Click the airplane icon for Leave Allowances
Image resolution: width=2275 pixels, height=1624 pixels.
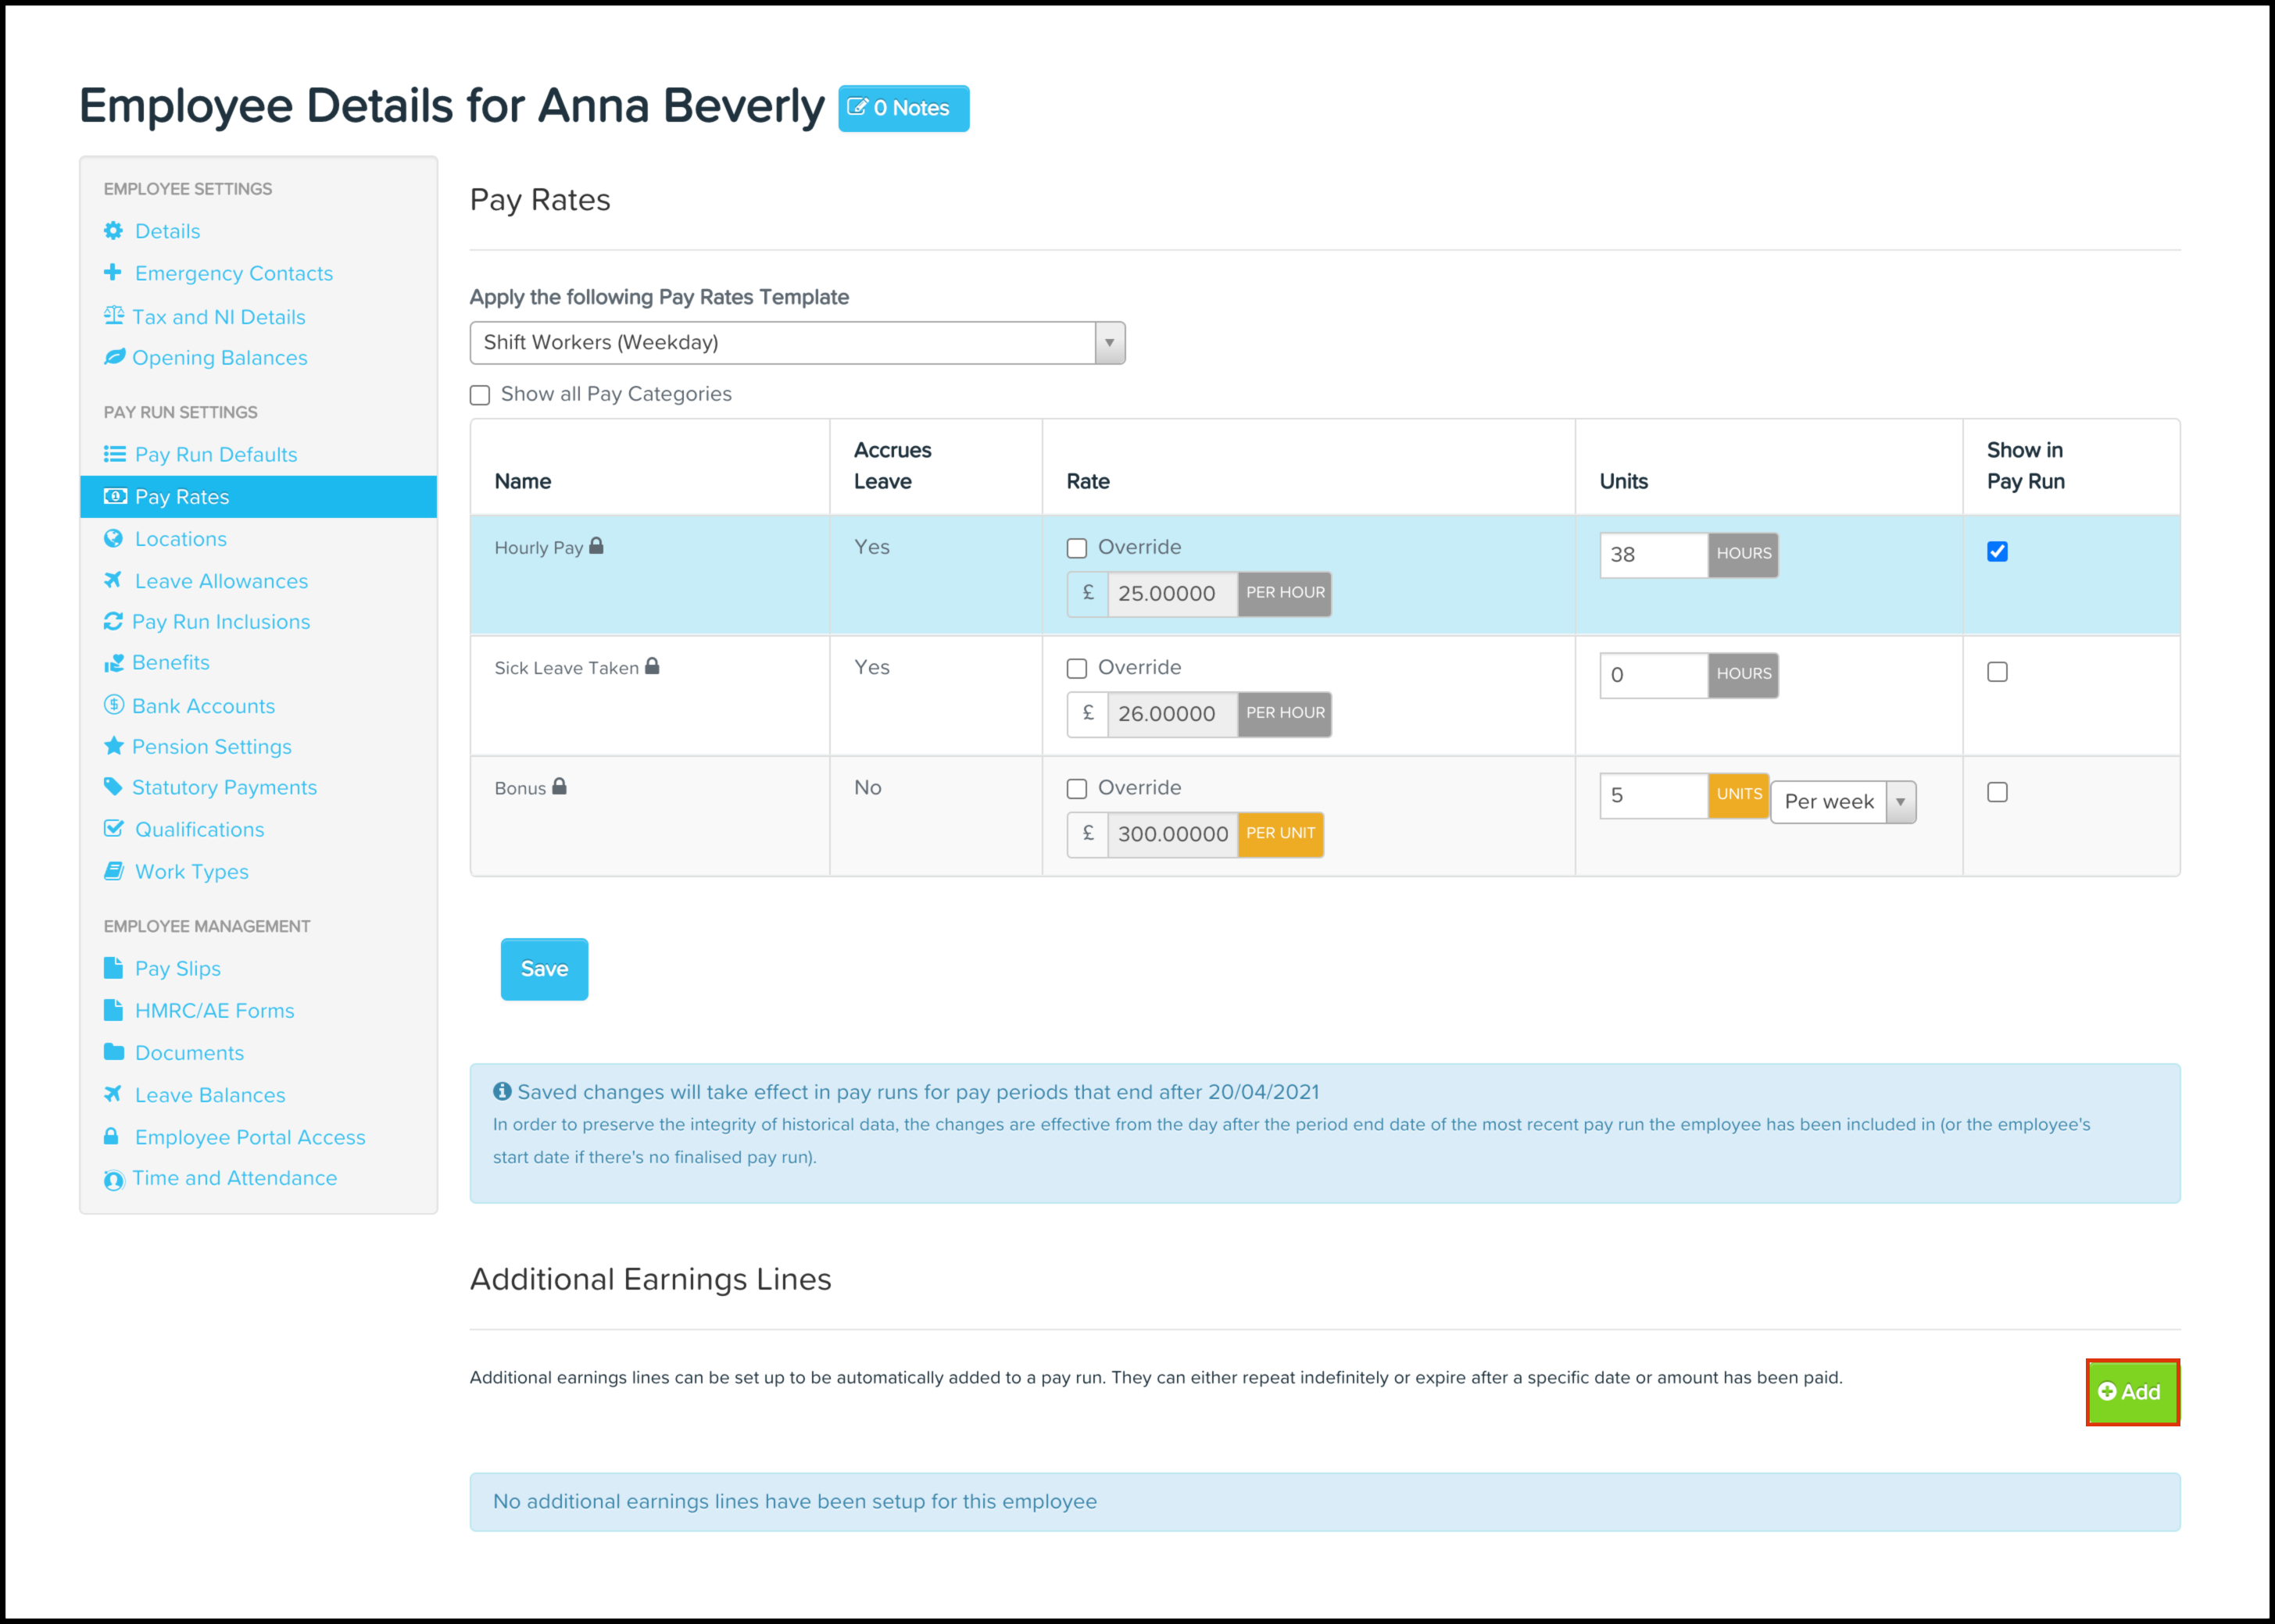(113, 580)
